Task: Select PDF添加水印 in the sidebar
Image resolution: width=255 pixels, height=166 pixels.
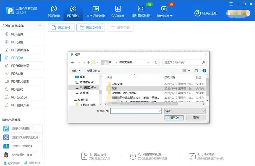Action: coord(22,97)
